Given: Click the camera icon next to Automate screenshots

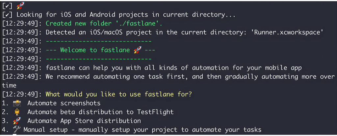Looking at the screenshot, I should [x=17, y=103].
